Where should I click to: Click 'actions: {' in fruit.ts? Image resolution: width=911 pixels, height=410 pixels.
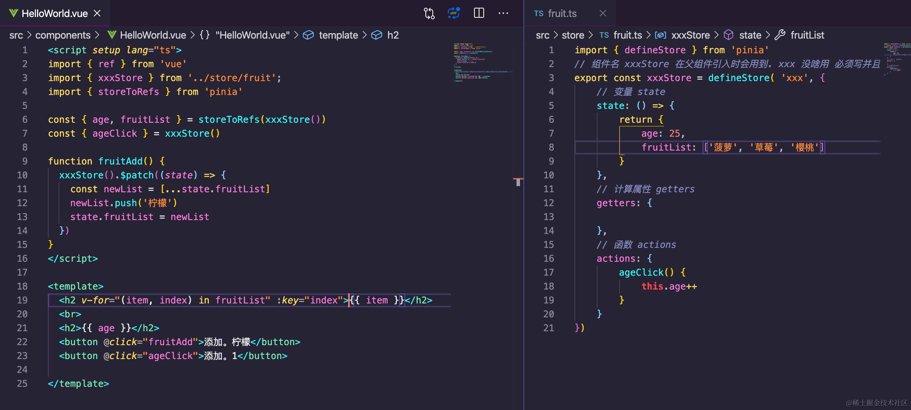(x=624, y=258)
